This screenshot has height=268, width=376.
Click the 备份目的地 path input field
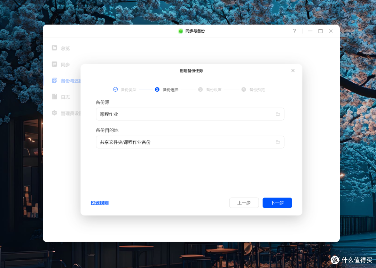190,142
